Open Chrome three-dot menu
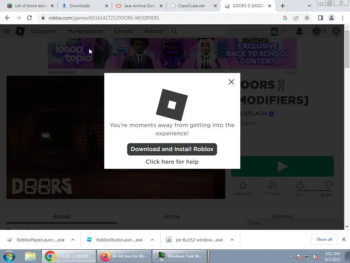 tap(342, 18)
